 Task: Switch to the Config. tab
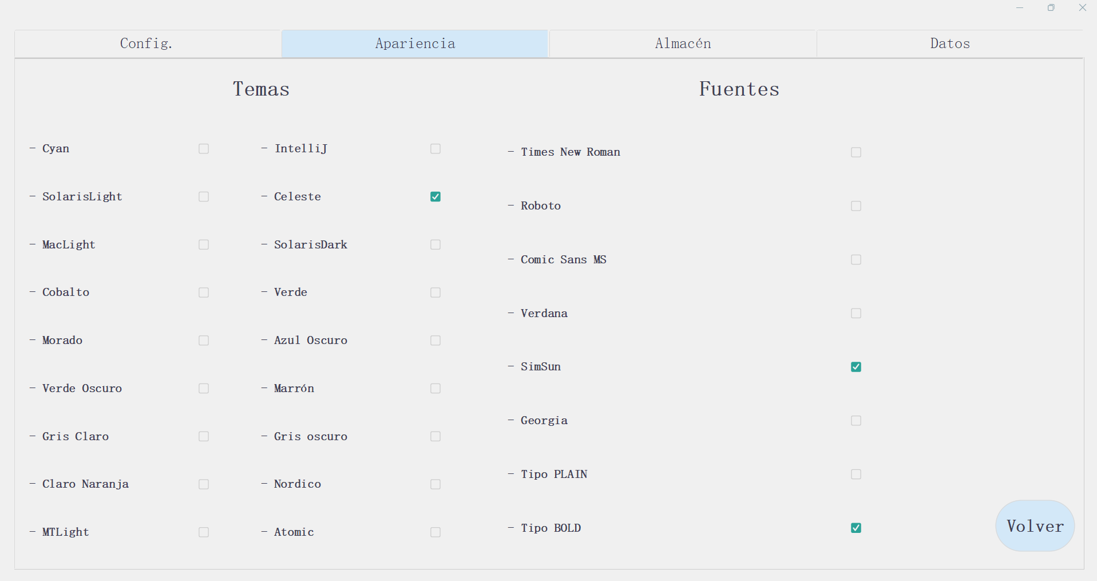click(147, 44)
